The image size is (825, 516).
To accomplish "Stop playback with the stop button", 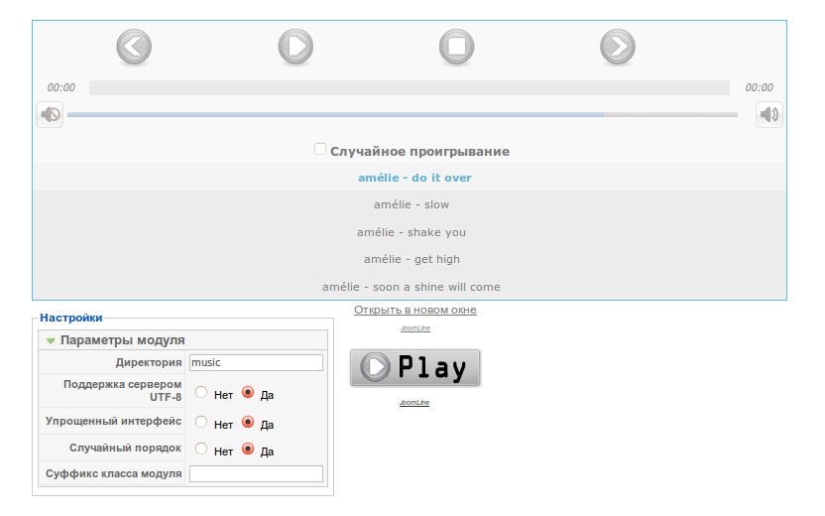I will click(456, 47).
